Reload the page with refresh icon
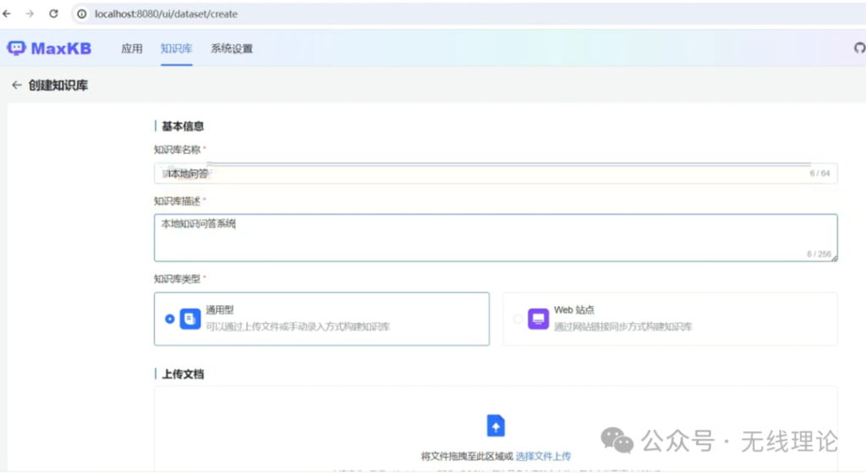 click(x=53, y=14)
